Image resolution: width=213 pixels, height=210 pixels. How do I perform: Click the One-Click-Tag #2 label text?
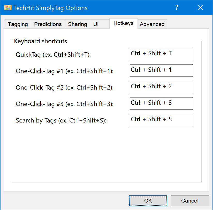pos(65,88)
